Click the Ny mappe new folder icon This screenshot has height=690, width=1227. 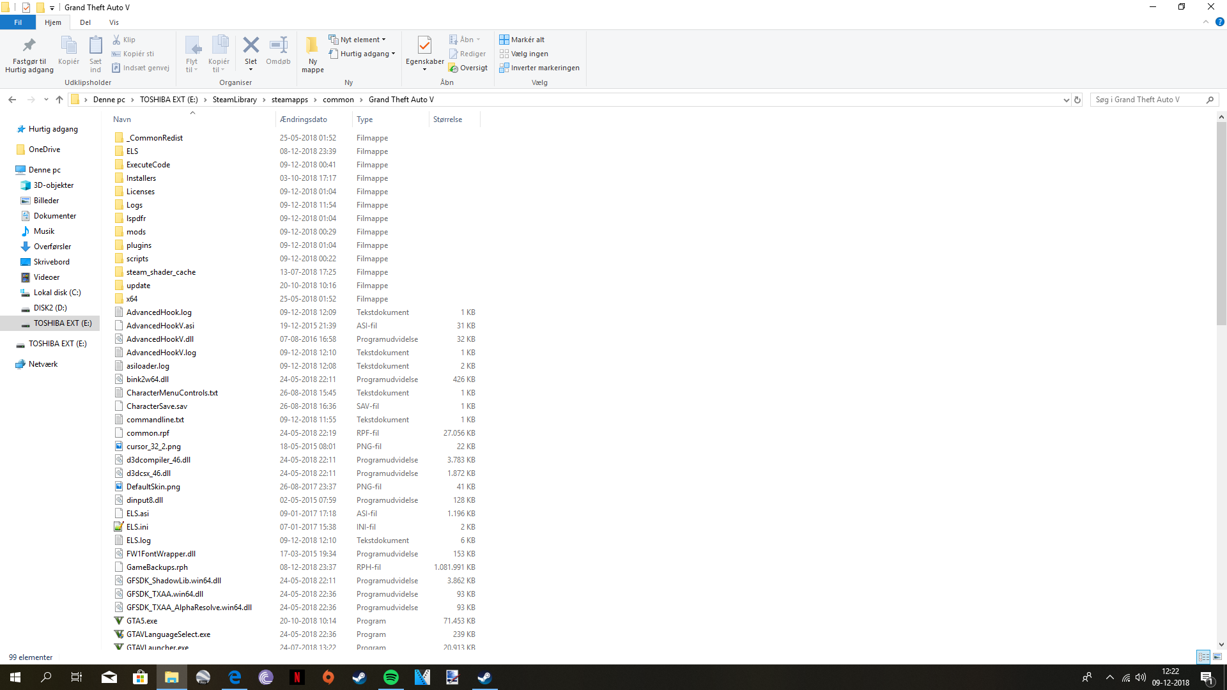pyautogui.click(x=313, y=45)
